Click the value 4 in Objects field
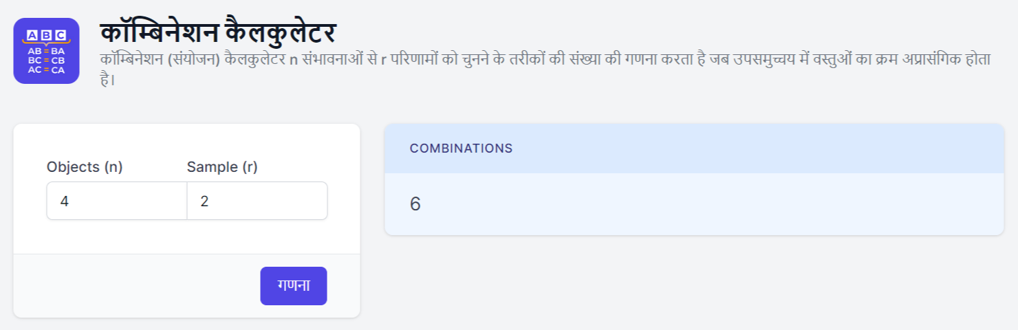This screenshot has height=330, width=1018. coord(65,201)
